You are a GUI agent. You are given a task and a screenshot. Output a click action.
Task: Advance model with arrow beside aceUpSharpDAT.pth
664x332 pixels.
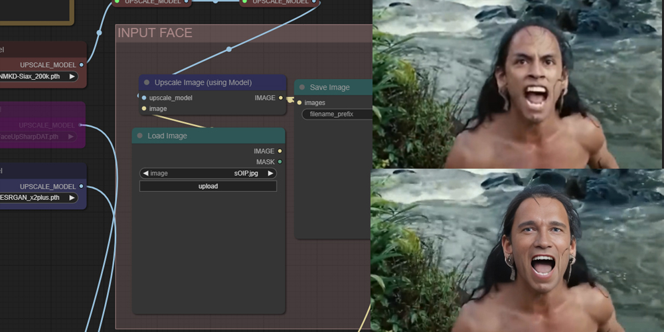click(71, 137)
